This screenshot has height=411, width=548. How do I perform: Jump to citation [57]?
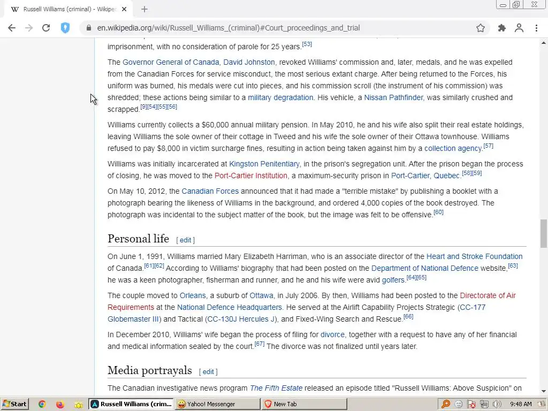[488, 146]
